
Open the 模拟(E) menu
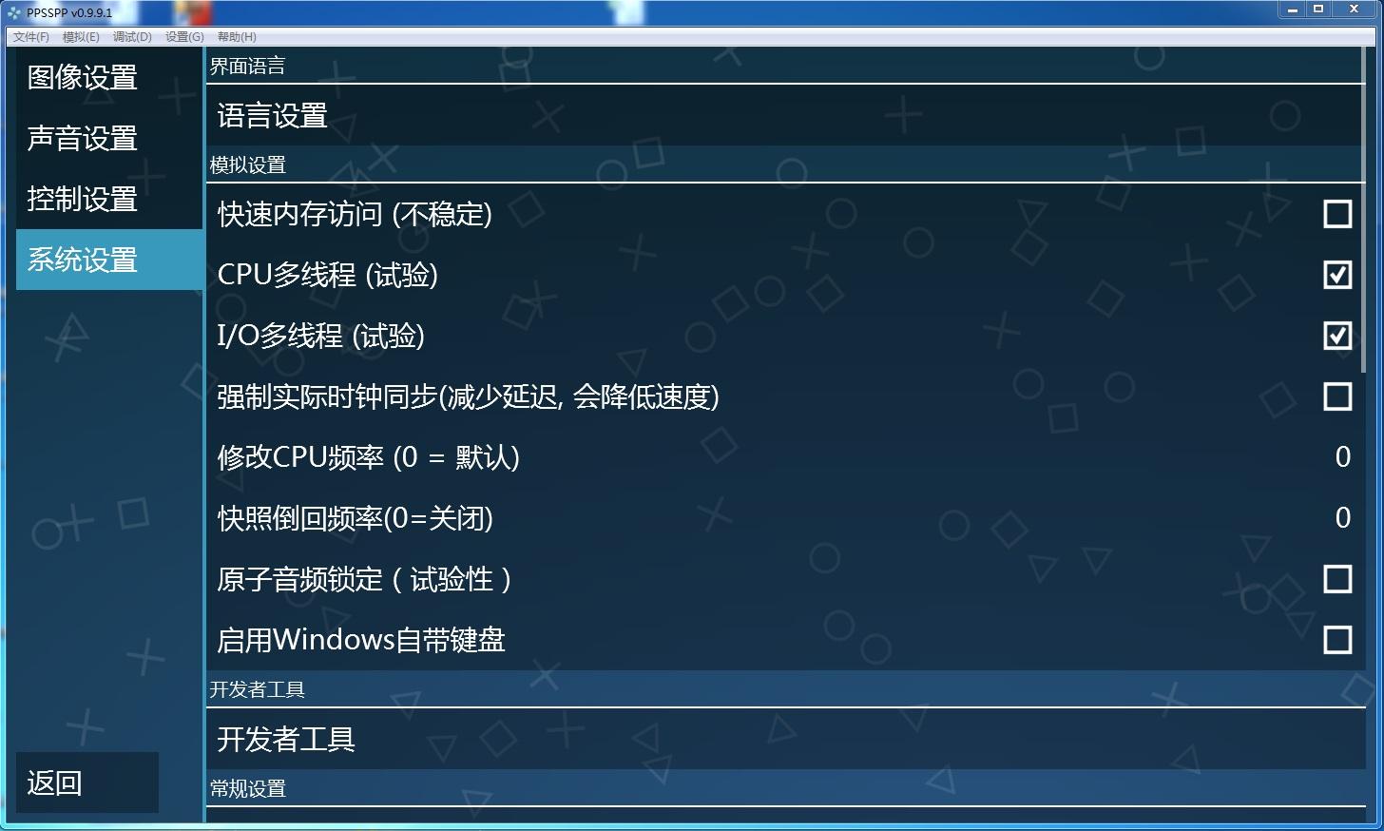[81, 37]
